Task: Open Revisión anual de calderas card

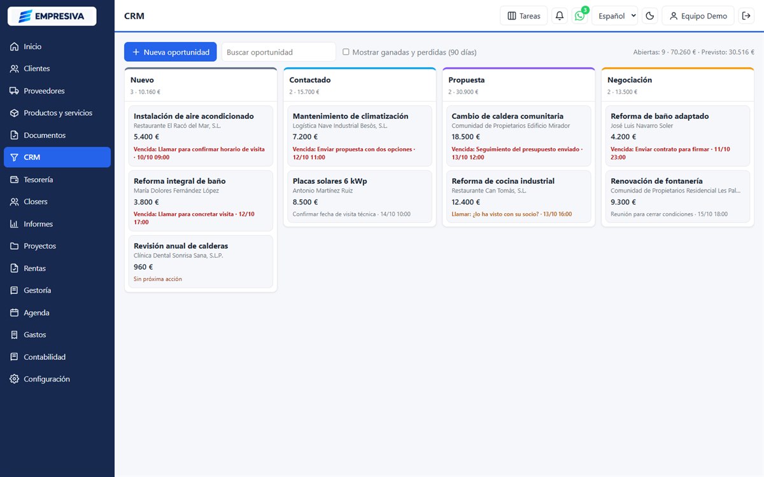Action: 201,261
